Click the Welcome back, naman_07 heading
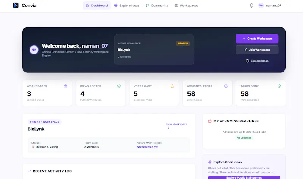Screen dimensions: 303x179 75,46
